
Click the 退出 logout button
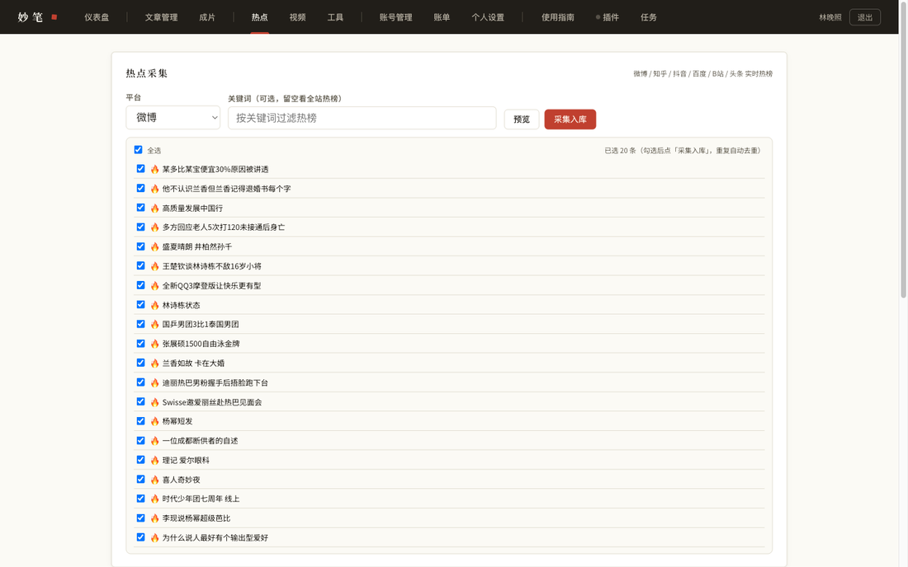pos(864,17)
